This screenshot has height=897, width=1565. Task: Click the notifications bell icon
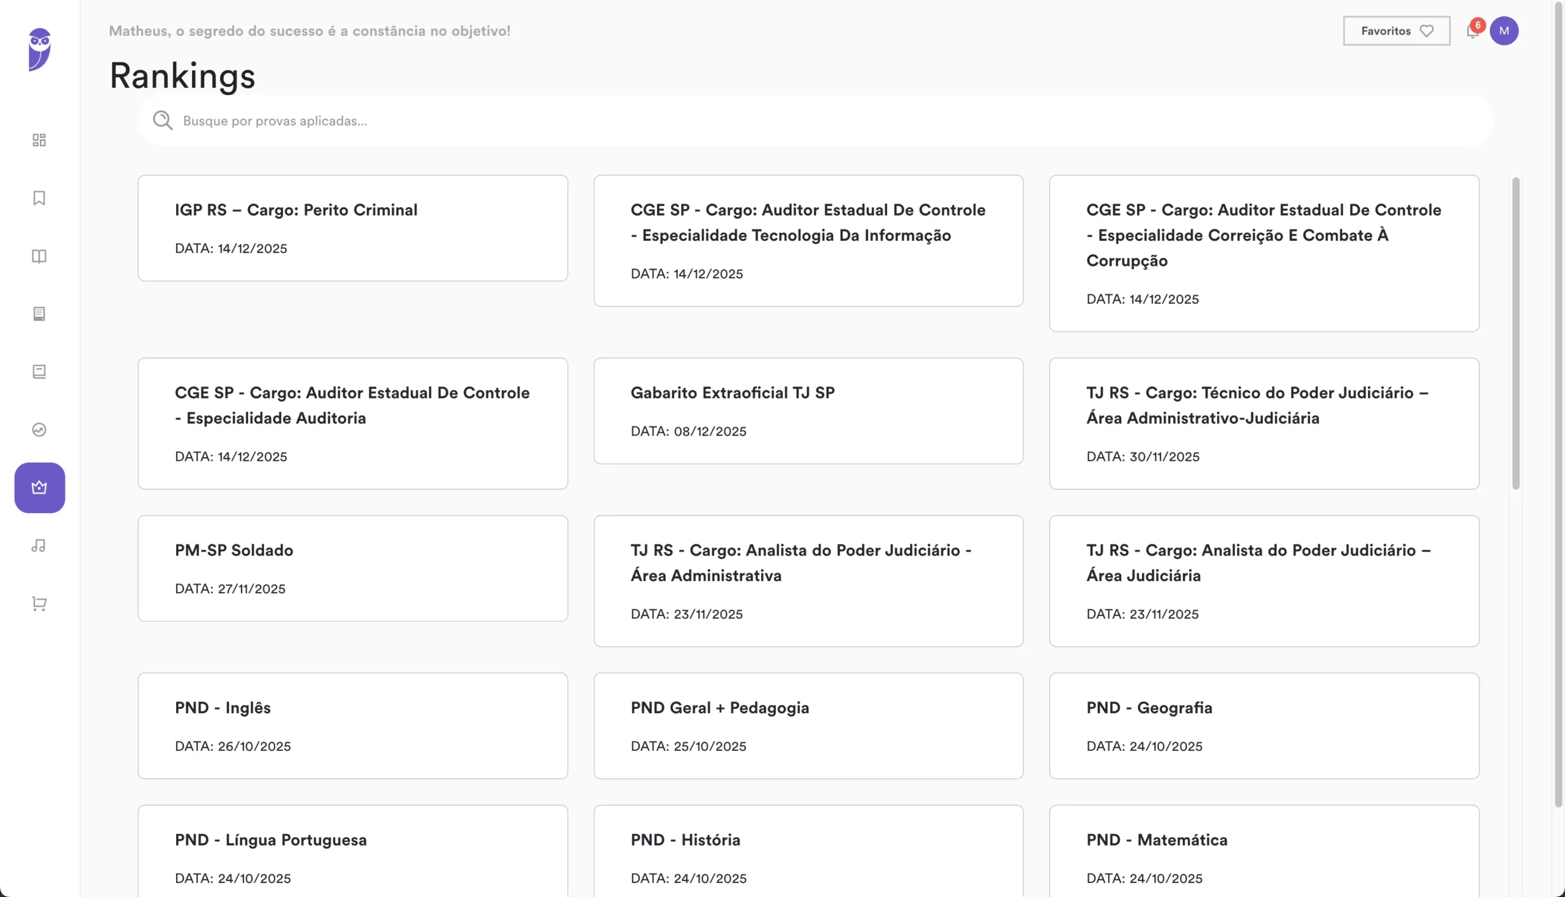tap(1472, 31)
